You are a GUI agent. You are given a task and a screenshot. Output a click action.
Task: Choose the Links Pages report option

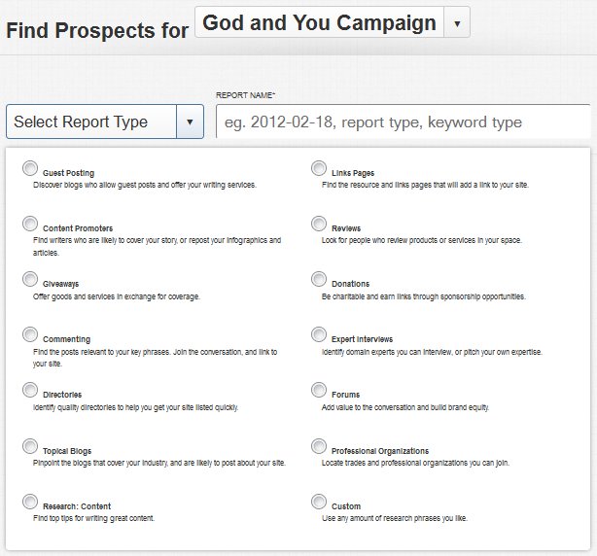click(x=319, y=169)
